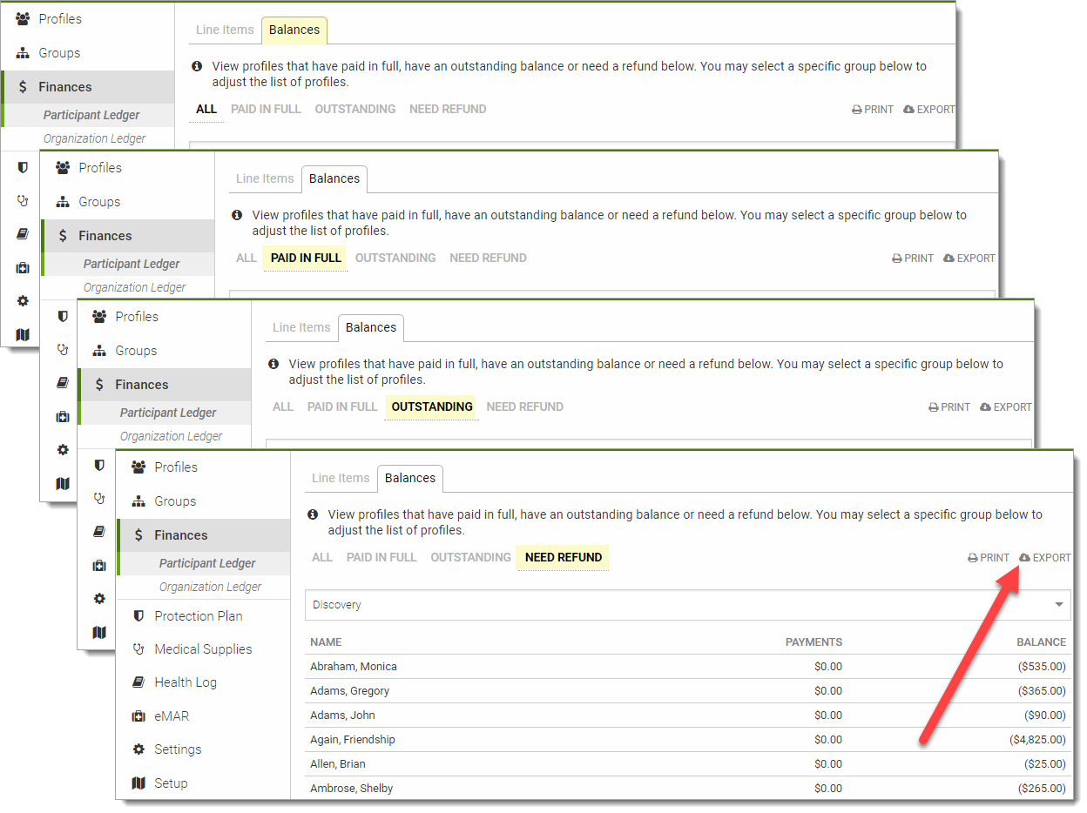The height and width of the screenshot is (813, 1087).
Task: Click the Protection Plan shield icon
Action: pyautogui.click(x=138, y=616)
